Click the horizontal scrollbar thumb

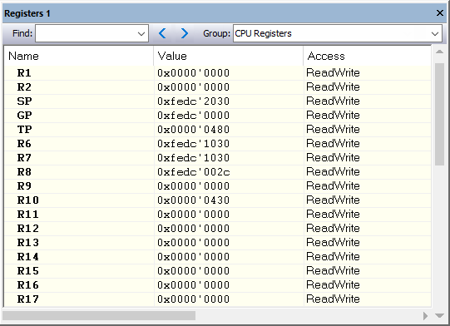click(x=99, y=315)
